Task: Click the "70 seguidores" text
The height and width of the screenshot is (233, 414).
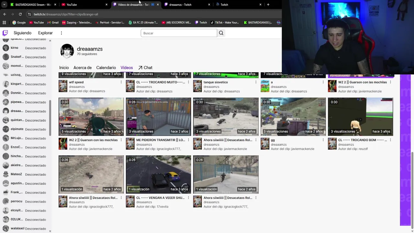Action: coord(87,54)
